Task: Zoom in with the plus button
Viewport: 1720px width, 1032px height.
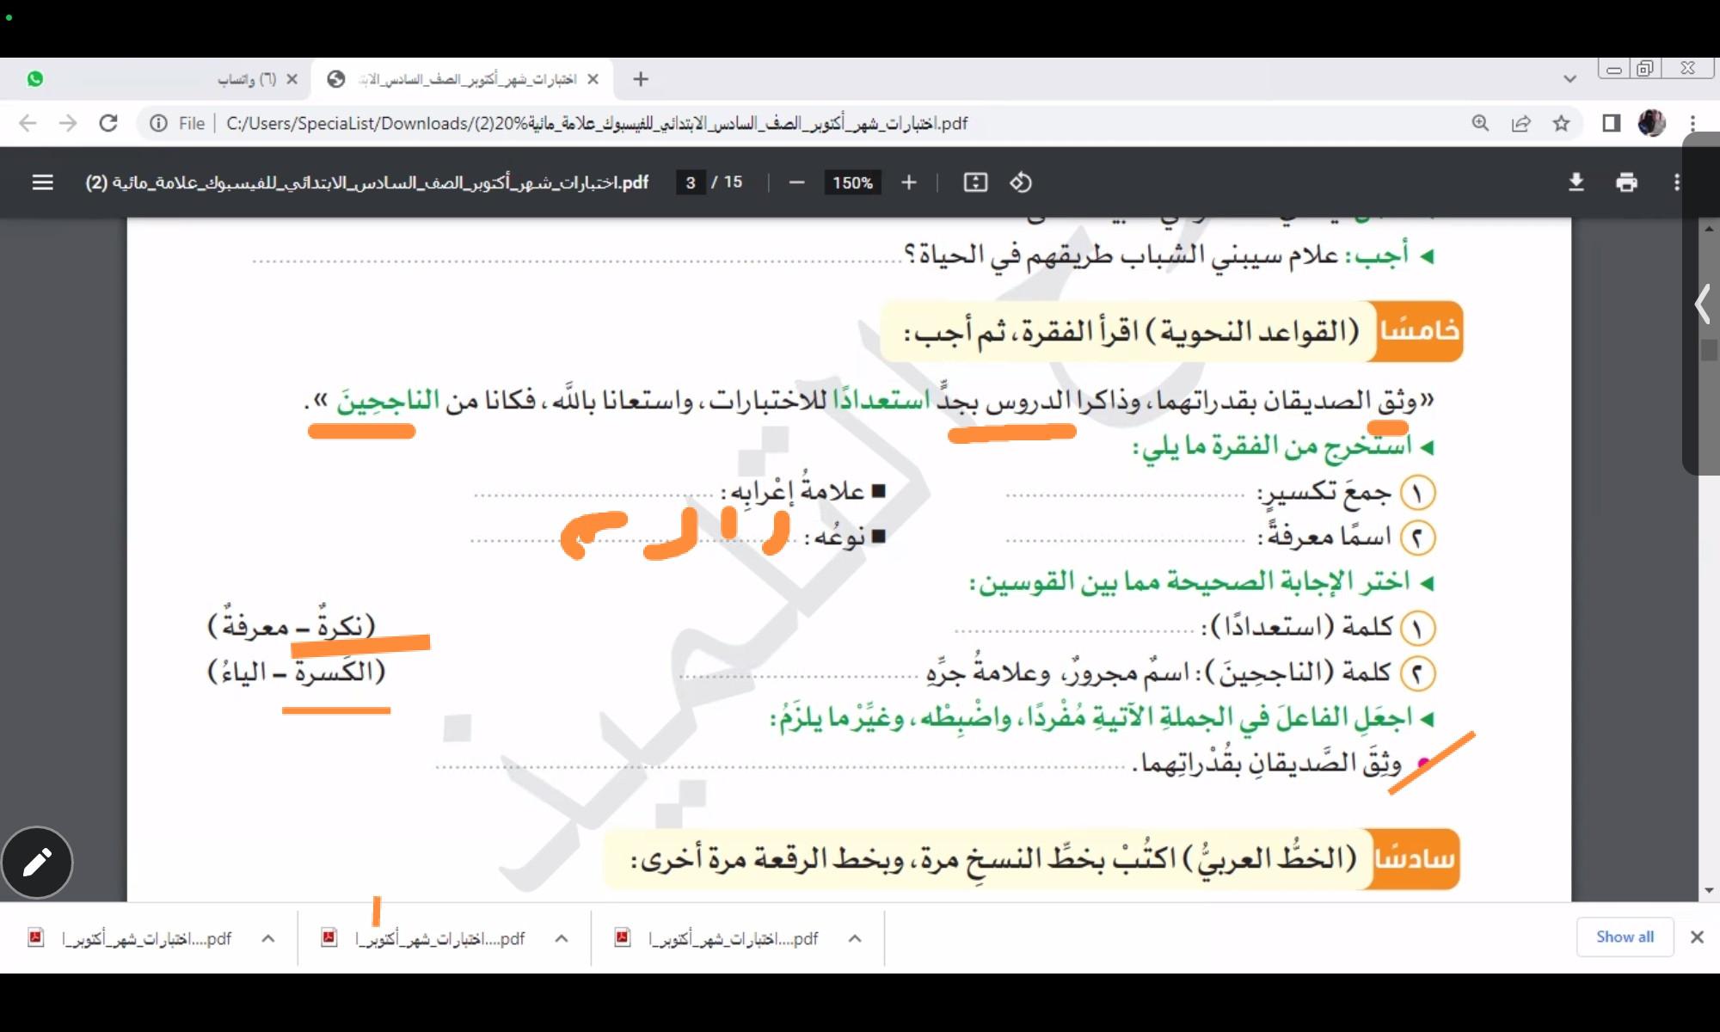Action: point(909,182)
